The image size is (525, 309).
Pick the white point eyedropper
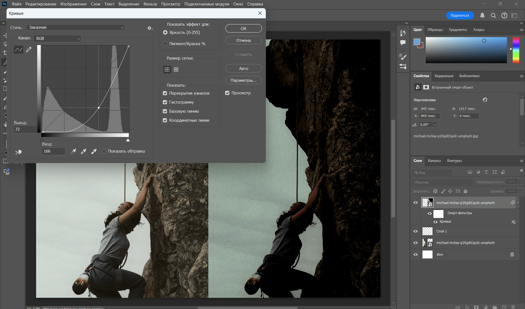pyautogui.click(x=94, y=151)
